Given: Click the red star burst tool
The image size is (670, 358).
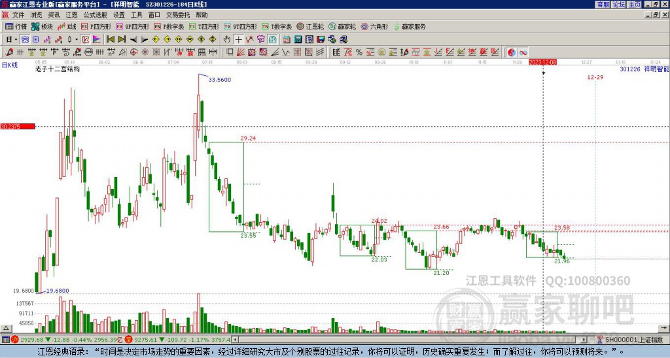Looking at the screenshot, I should click(145, 52).
